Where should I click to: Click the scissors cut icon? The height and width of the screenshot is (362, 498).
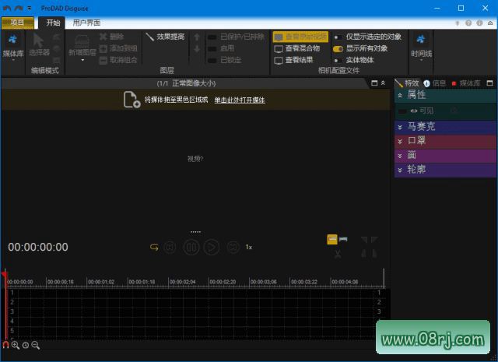[338, 254]
